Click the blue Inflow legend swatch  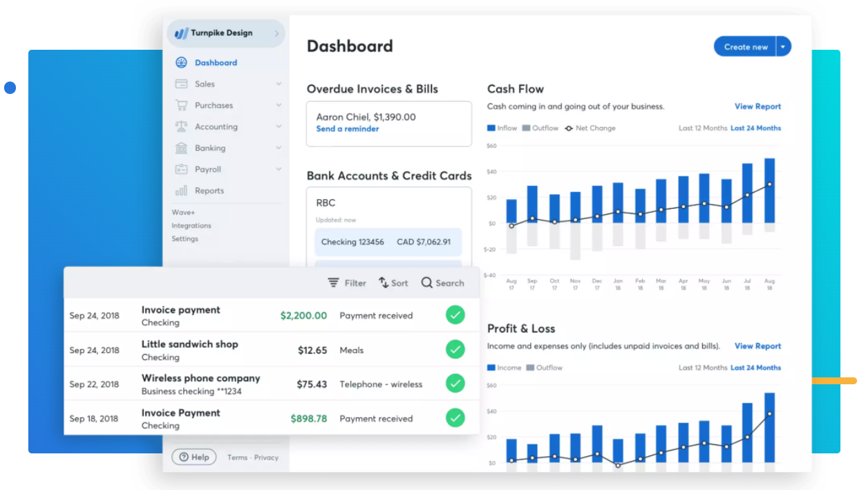491,128
